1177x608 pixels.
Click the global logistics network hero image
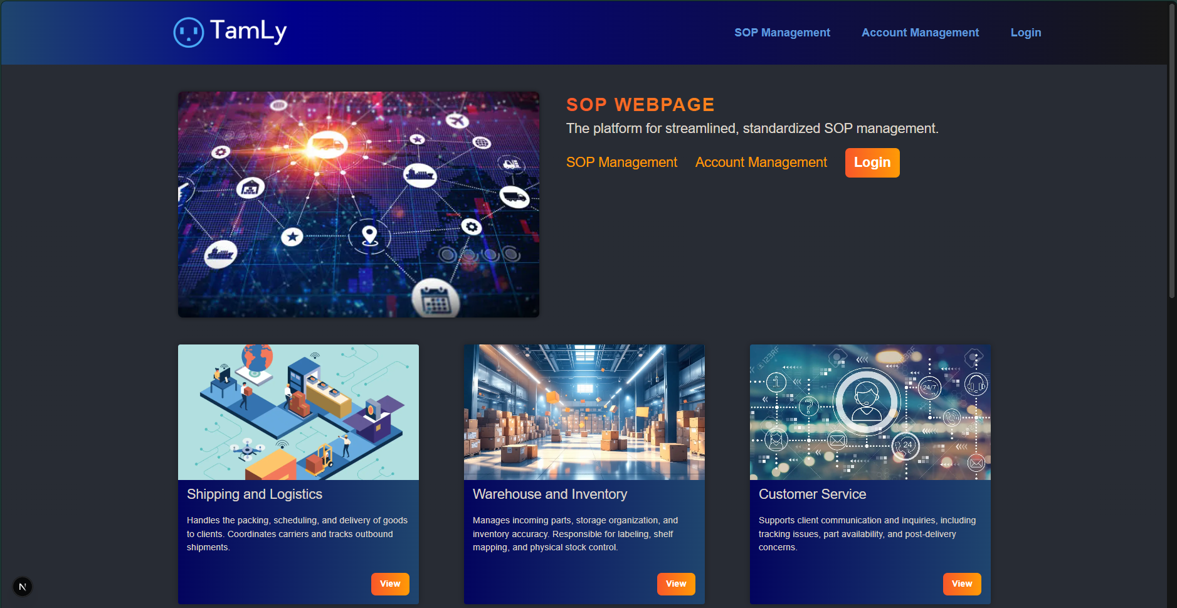[358, 205]
